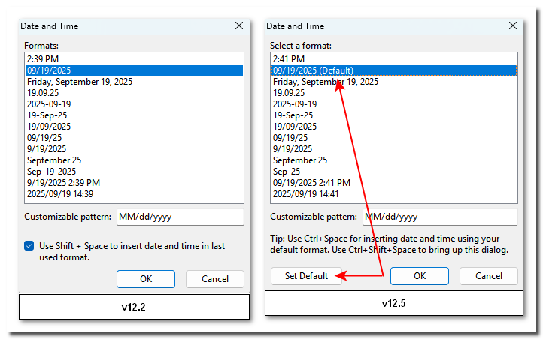Close the right Date and Time dialog
This screenshot has width=543, height=339.
click(512, 25)
